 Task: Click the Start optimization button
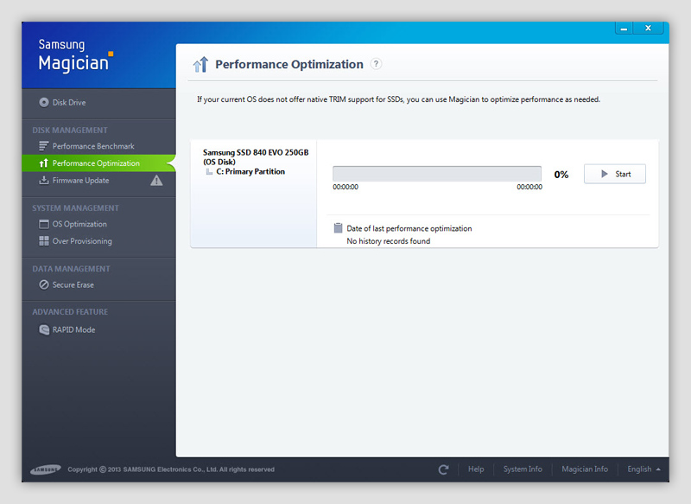click(615, 174)
